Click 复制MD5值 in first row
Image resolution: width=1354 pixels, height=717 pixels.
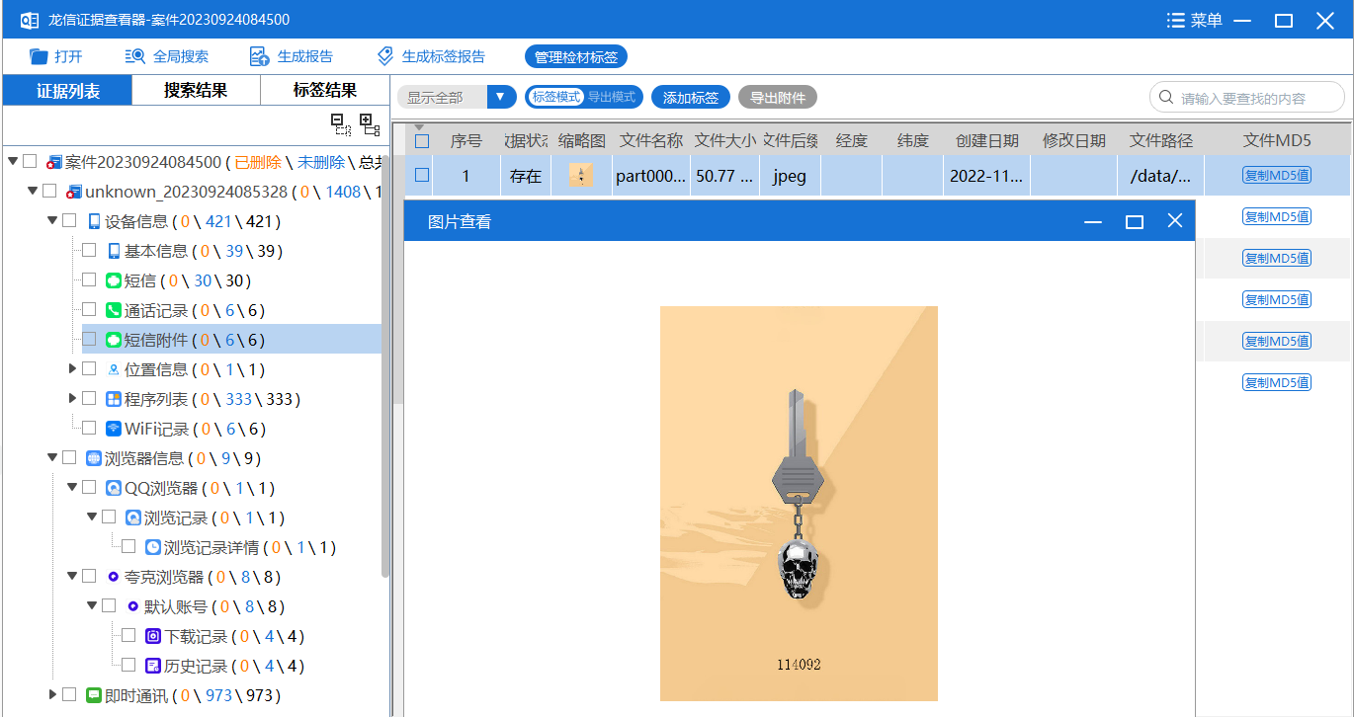pyautogui.click(x=1276, y=176)
